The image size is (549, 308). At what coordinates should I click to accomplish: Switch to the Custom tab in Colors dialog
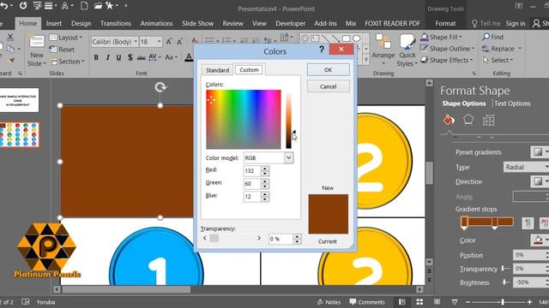tap(249, 70)
